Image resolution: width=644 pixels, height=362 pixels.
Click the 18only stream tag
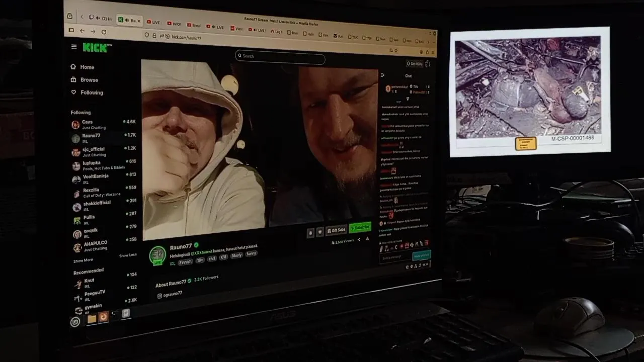(x=237, y=255)
